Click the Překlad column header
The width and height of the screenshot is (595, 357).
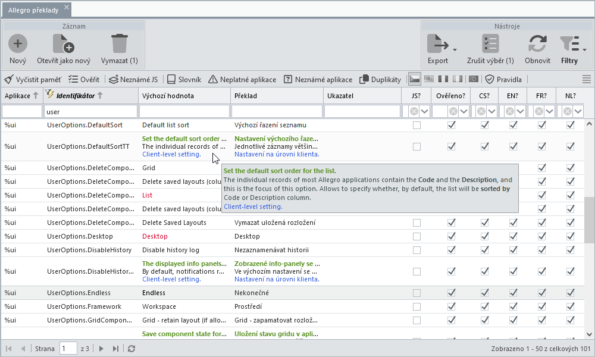[277, 96]
